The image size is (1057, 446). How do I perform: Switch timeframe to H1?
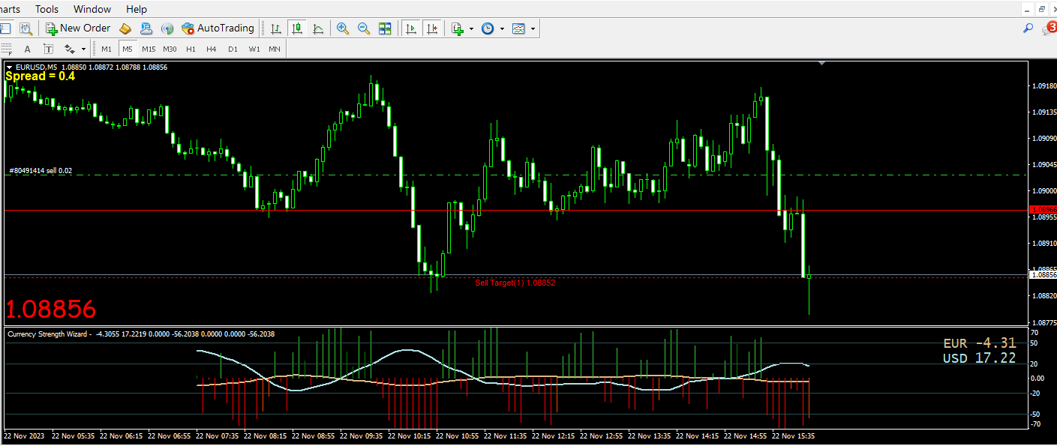tap(191, 49)
